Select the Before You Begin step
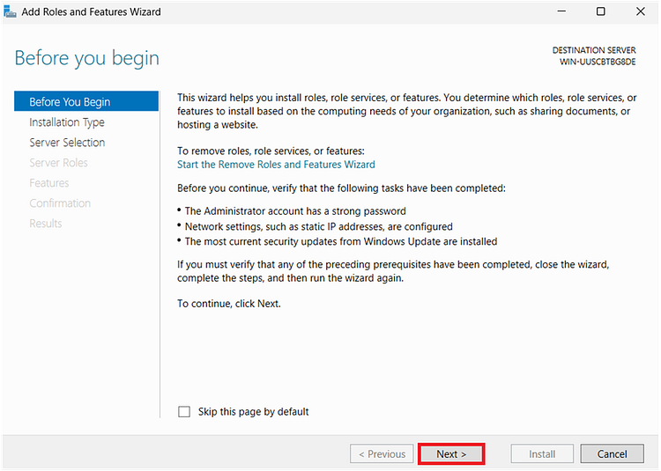The height and width of the screenshot is (471, 661). [x=86, y=101]
